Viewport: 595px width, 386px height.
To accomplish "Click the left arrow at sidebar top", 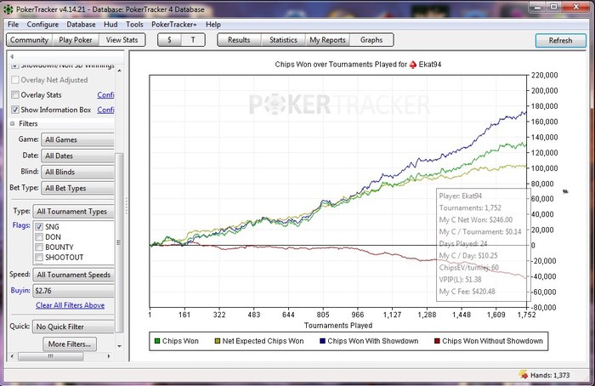I will [12, 56].
